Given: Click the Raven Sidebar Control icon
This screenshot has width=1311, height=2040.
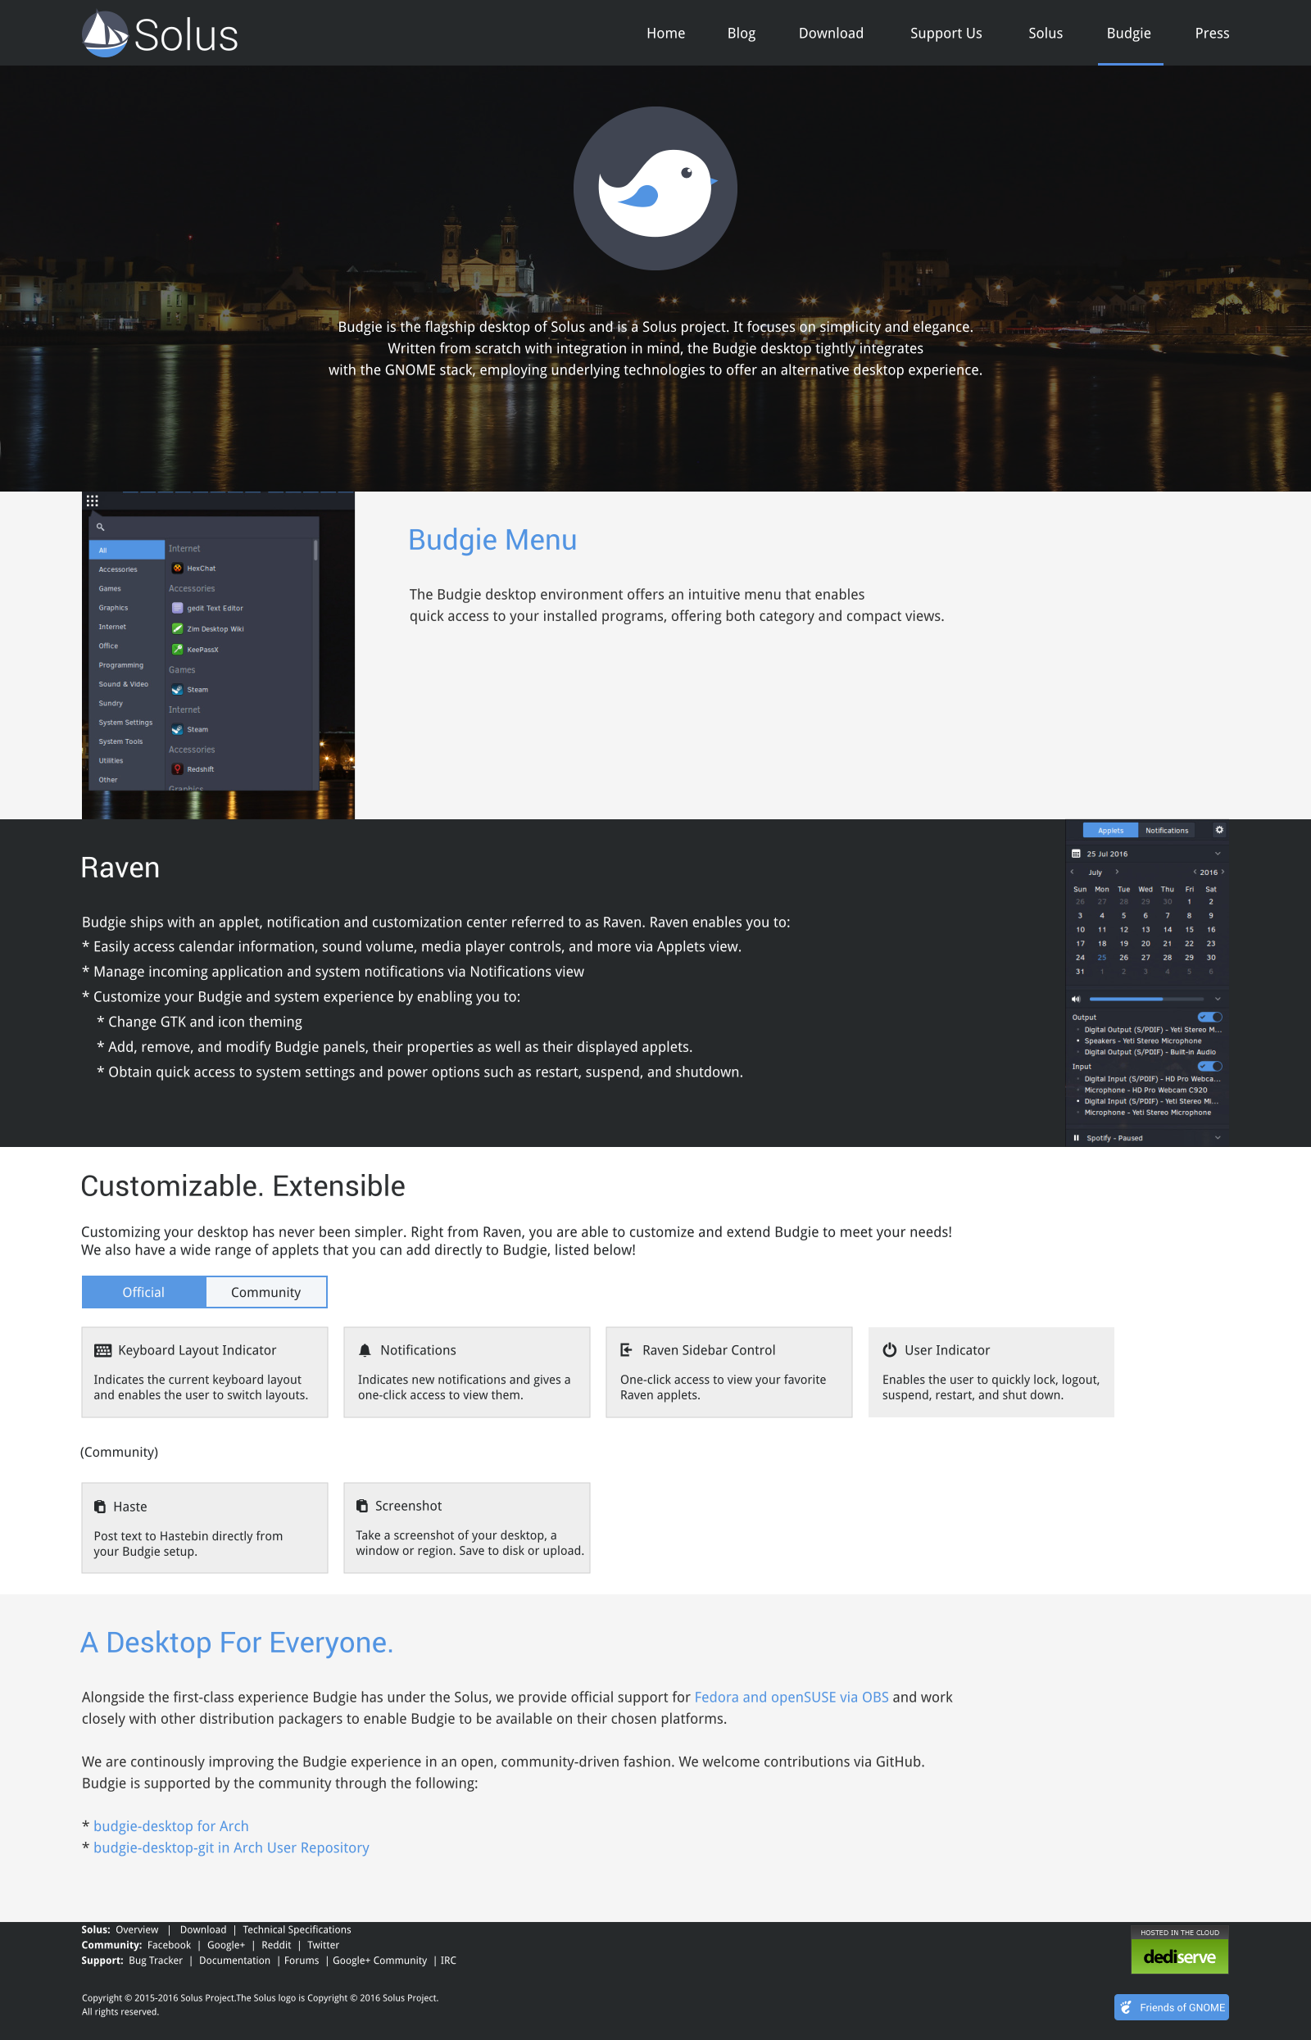Looking at the screenshot, I should pyautogui.click(x=627, y=1350).
